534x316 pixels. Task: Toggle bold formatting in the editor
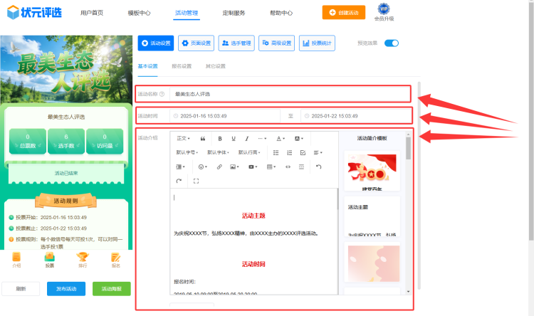click(220, 139)
